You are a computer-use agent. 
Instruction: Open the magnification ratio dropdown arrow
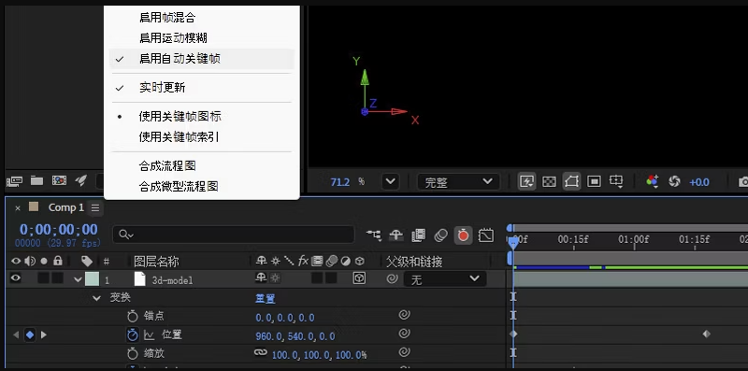[390, 181]
